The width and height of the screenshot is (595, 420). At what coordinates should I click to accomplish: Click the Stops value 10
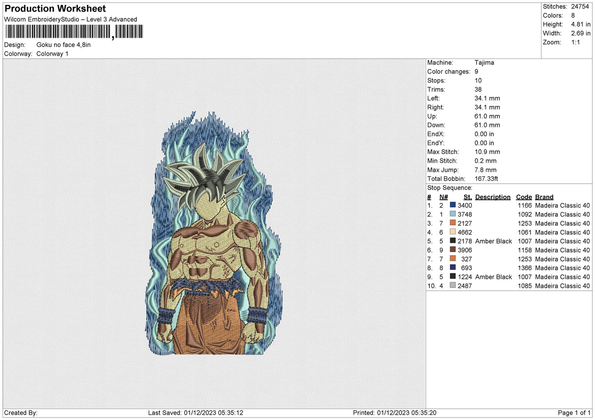(x=478, y=80)
